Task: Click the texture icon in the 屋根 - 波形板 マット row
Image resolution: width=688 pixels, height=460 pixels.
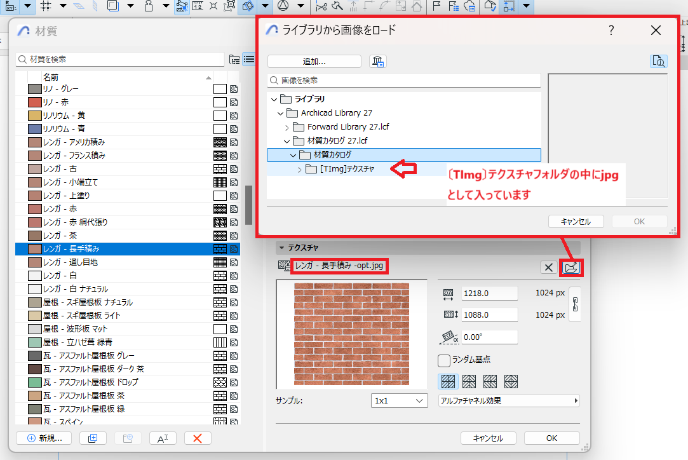Action: pyautogui.click(x=234, y=329)
